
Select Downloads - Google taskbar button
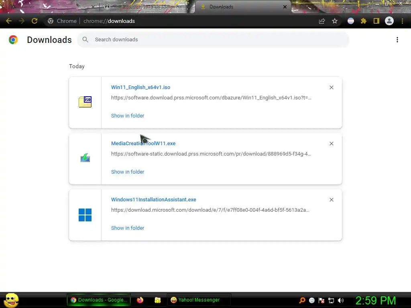click(x=99, y=300)
